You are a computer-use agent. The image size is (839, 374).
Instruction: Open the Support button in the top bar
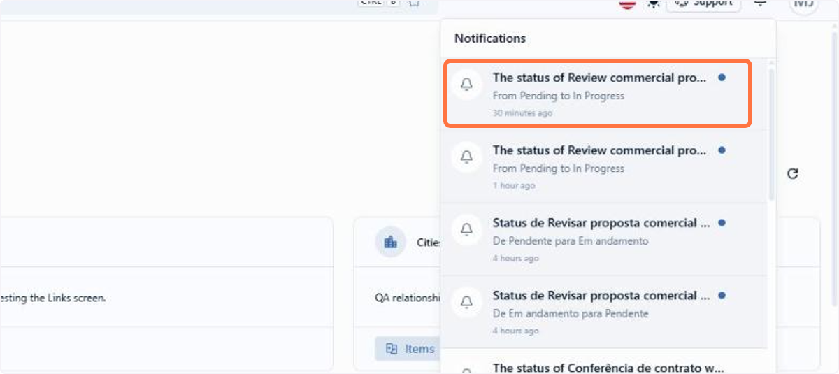[703, 4]
